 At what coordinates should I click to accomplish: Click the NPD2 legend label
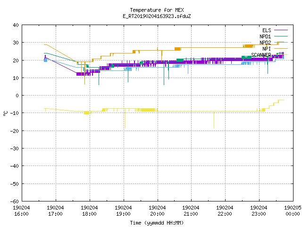coord(265,43)
